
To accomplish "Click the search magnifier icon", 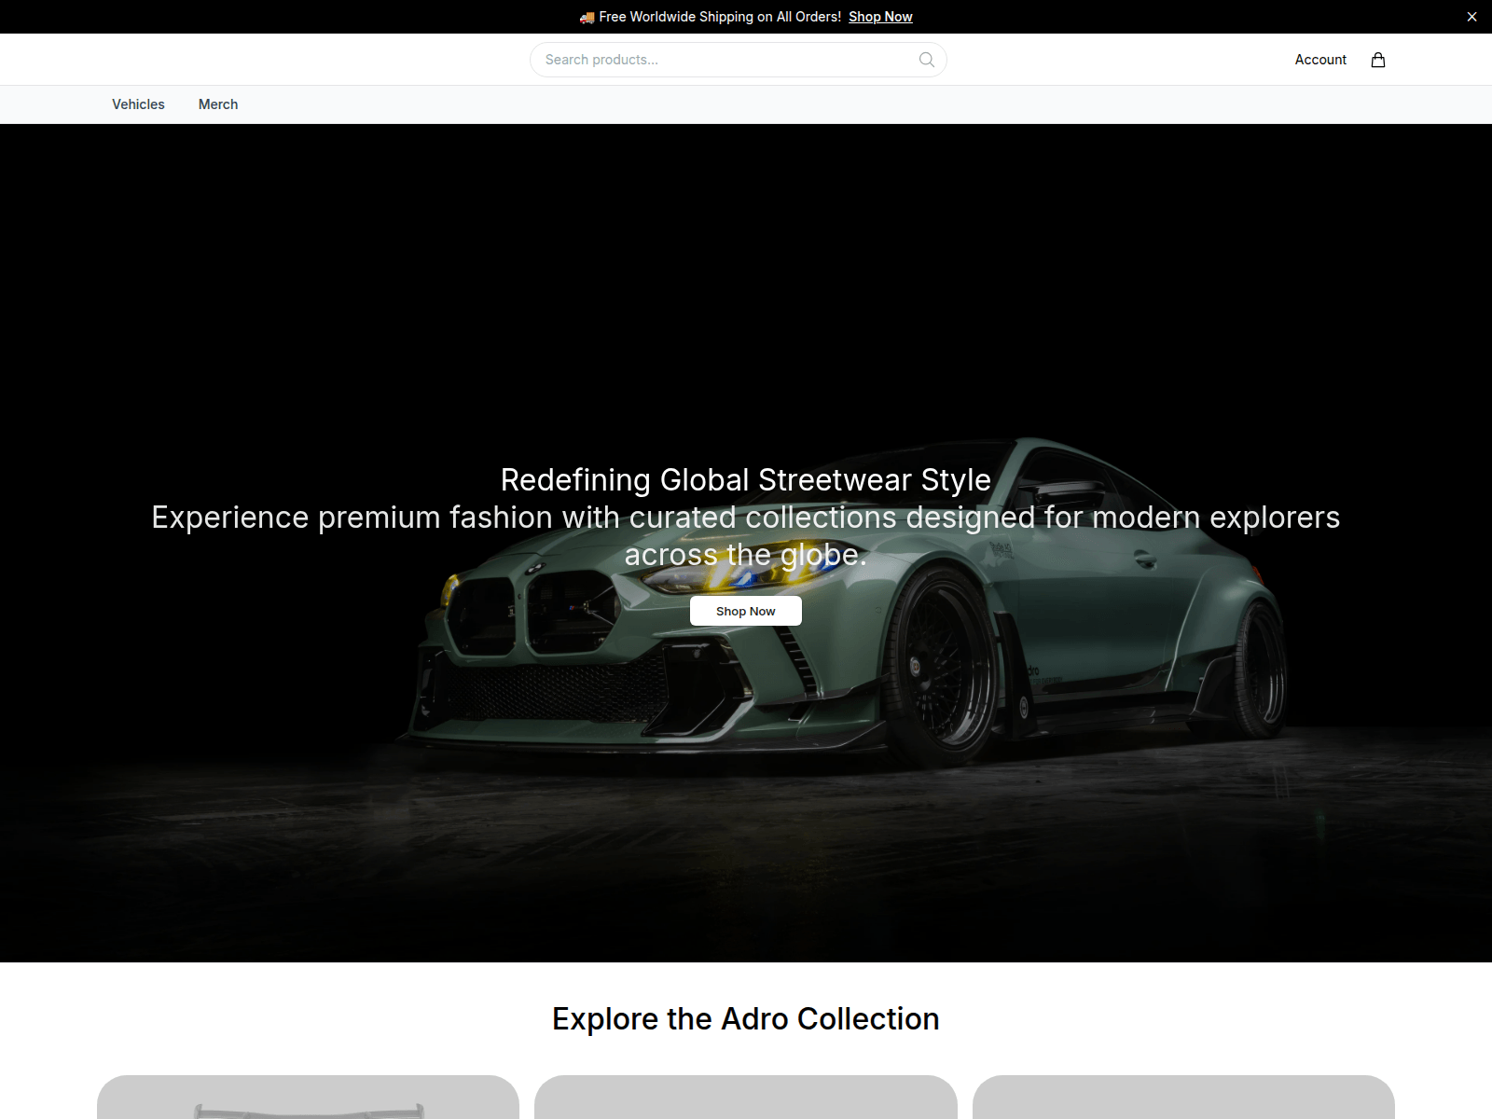I will 926,60.
